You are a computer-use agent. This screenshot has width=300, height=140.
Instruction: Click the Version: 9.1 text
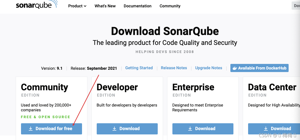click(x=52, y=68)
